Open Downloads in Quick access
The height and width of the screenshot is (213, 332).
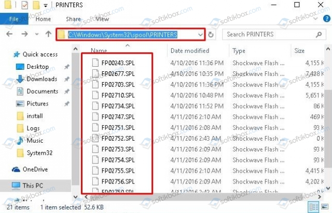click(x=41, y=79)
